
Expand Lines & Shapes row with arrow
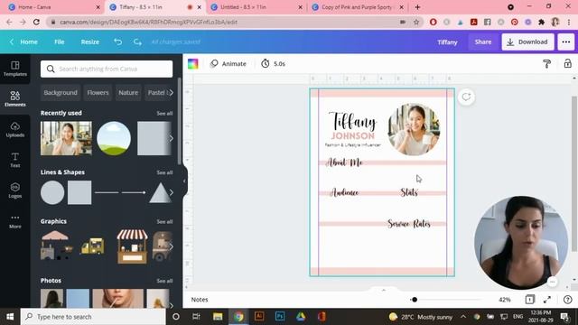(171, 192)
